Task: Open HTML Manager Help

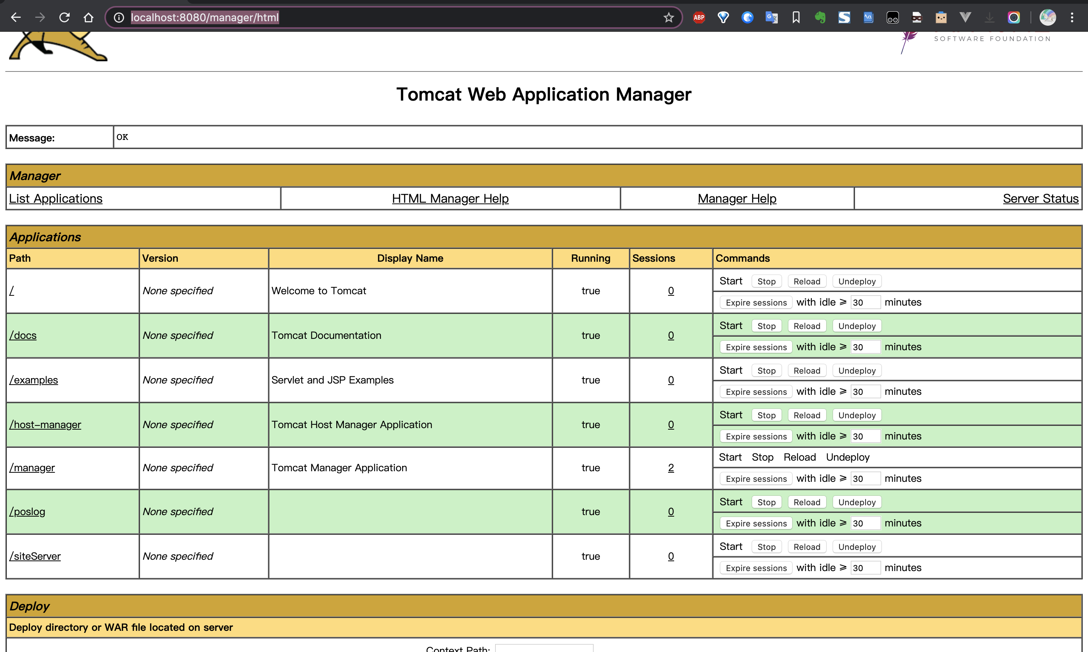Action: (x=450, y=199)
